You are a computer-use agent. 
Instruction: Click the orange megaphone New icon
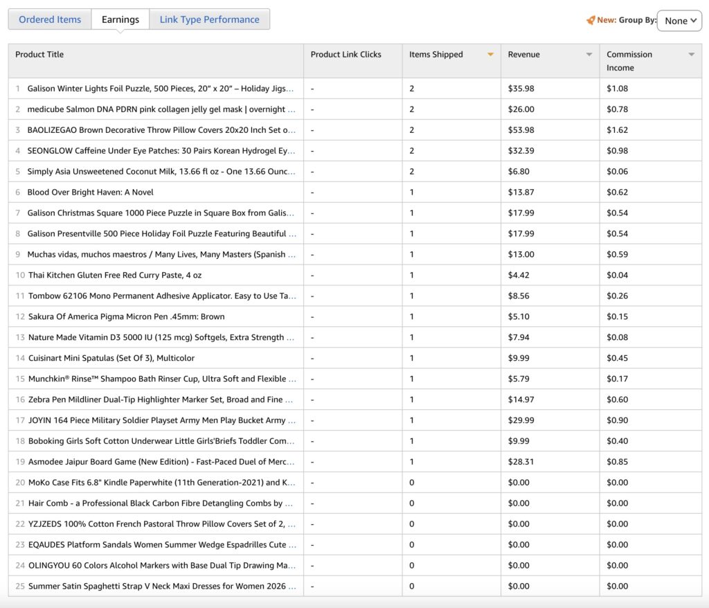[590, 20]
